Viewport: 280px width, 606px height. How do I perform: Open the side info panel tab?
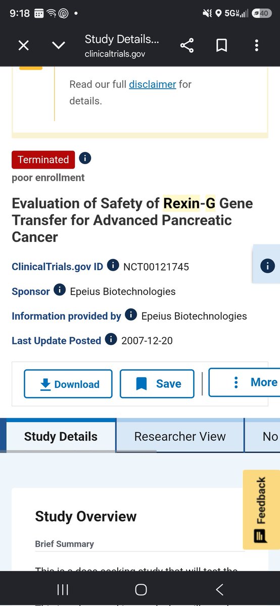pos(266,266)
